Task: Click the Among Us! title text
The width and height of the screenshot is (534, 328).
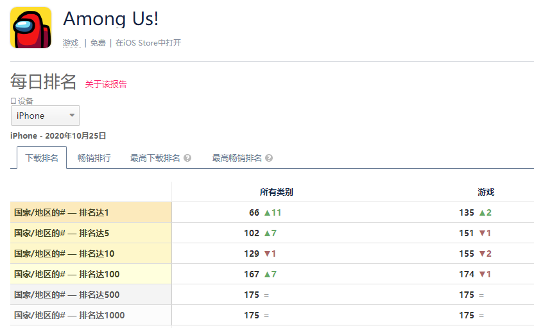Action: point(111,19)
